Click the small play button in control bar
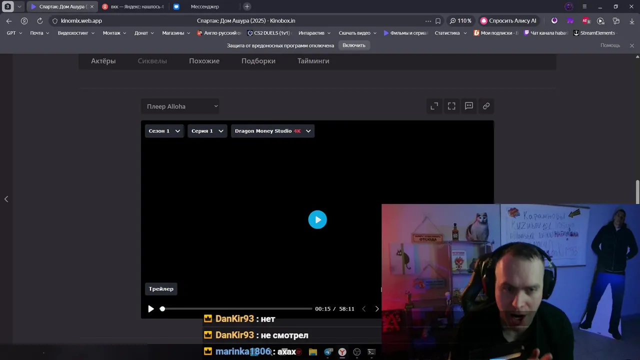Image resolution: width=640 pixels, height=360 pixels. (x=151, y=309)
